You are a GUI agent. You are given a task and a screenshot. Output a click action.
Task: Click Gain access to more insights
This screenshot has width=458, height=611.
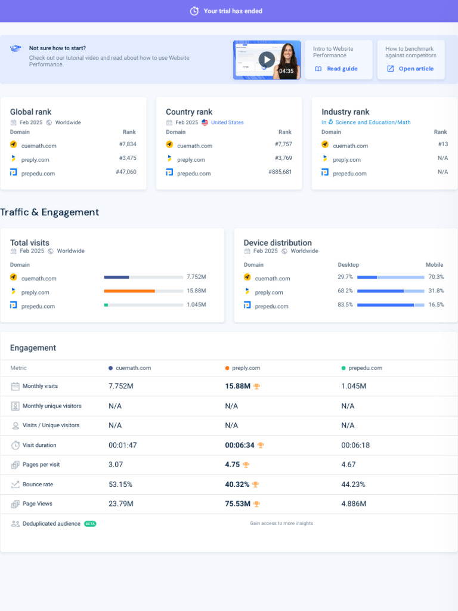point(281,523)
